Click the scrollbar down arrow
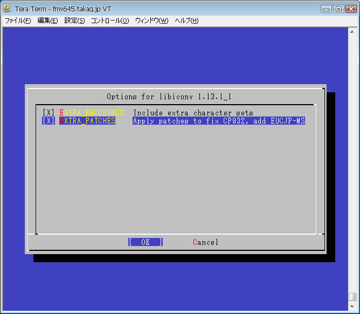360x314 pixels. click(352, 306)
